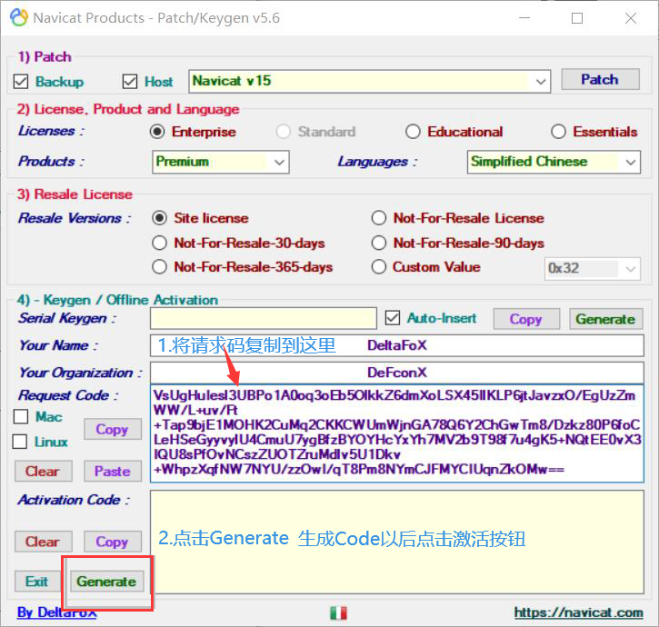
Task: Select the Essentials license option
Action: tap(558, 132)
